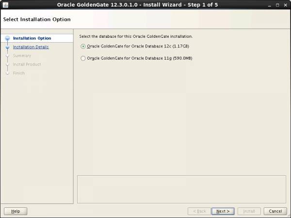Click the empty message area at bottom
The image size is (291, 218).
[181, 189]
